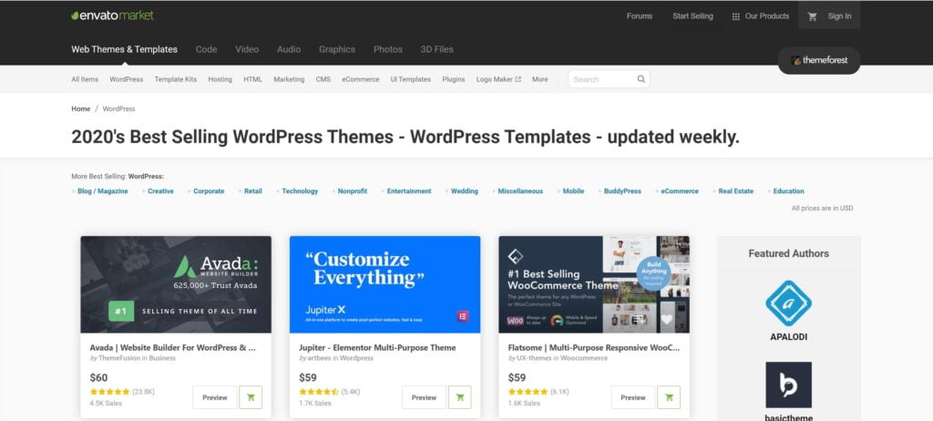Open Template Kits menu item

[x=176, y=79]
